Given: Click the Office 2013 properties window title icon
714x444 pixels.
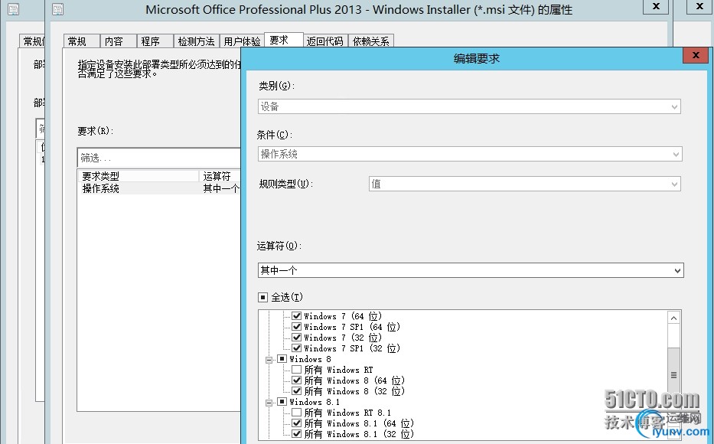Looking at the screenshot, I should tap(58, 9).
